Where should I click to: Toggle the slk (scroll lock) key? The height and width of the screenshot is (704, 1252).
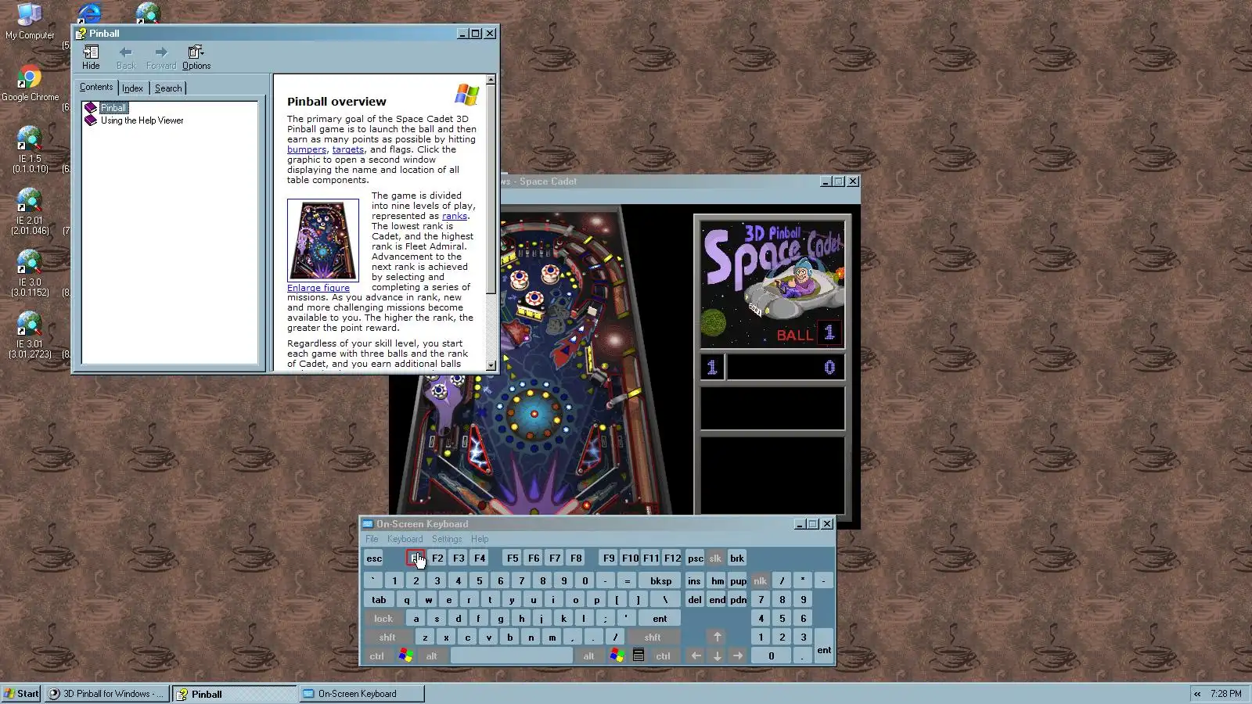click(715, 559)
